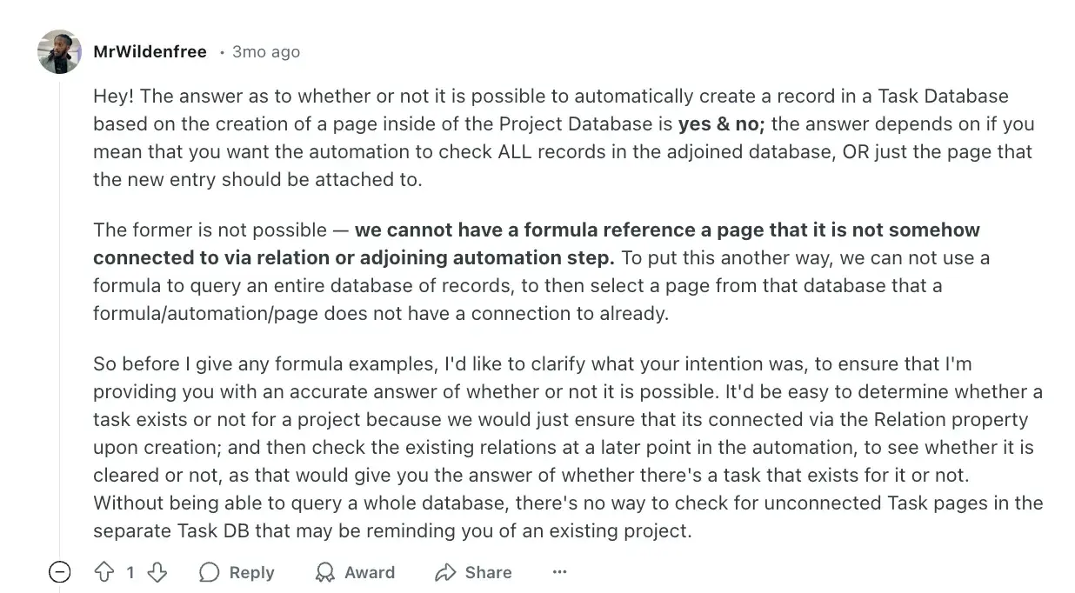Click the Share arrow icon

click(x=445, y=572)
